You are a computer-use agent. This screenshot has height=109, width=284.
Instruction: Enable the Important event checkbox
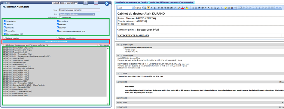point(60,17)
